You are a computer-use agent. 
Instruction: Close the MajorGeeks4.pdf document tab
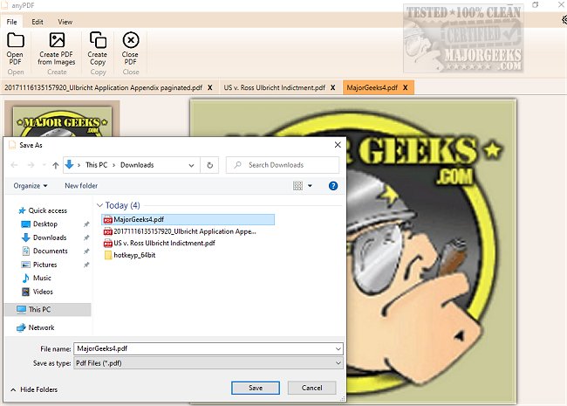[x=406, y=87]
